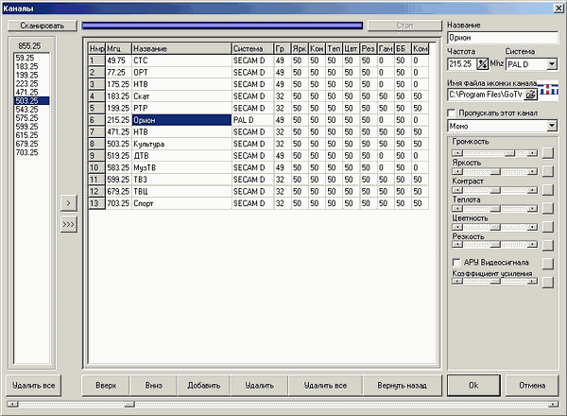
Task: Select the МузТВ channel row
Action: tap(259, 168)
